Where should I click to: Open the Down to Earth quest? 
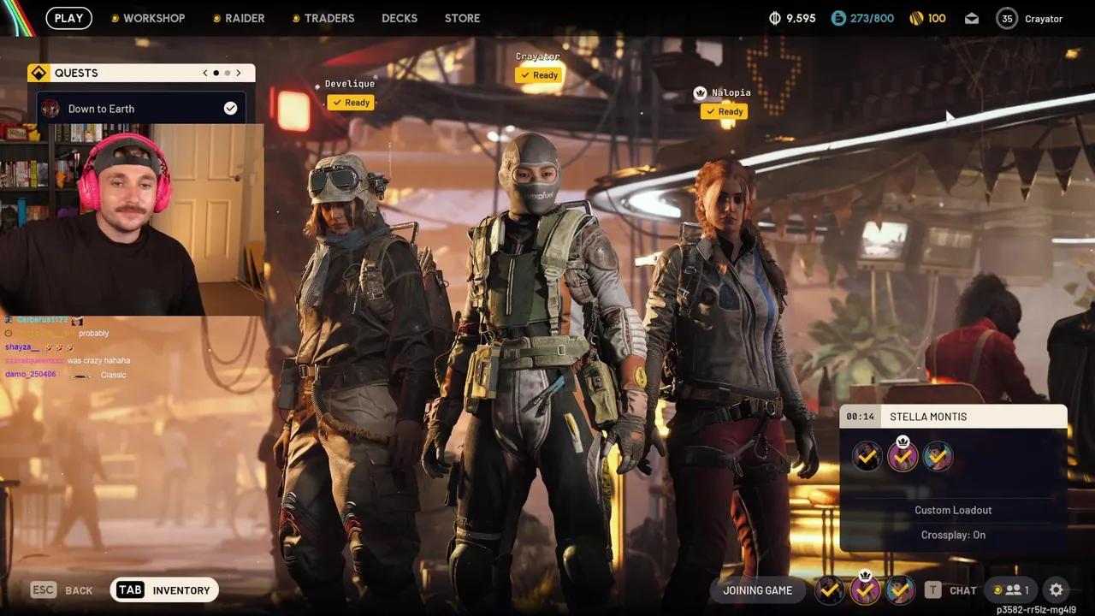click(141, 109)
